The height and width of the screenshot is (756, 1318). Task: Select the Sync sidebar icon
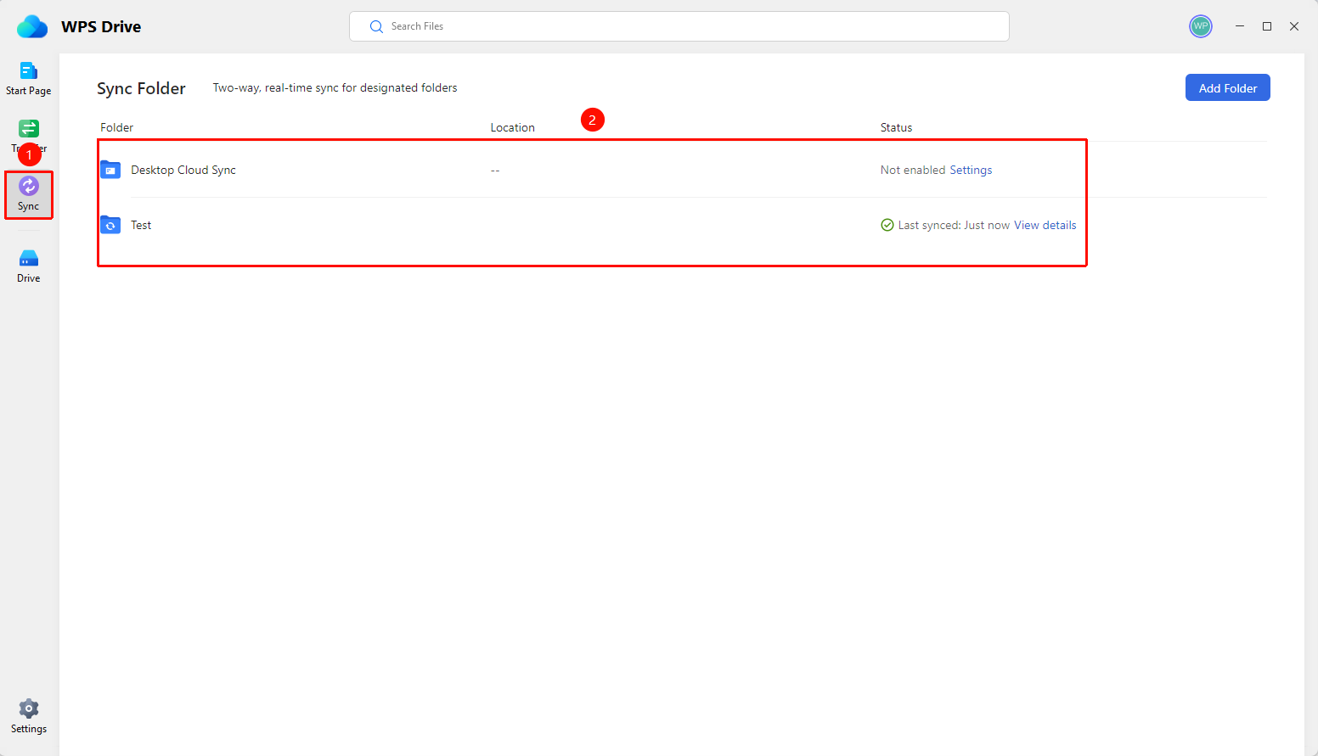(29, 186)
